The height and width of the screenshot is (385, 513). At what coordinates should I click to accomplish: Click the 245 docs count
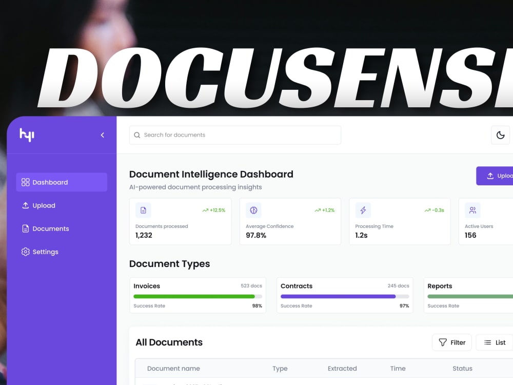pyautogui.click(x=398, y=286)
